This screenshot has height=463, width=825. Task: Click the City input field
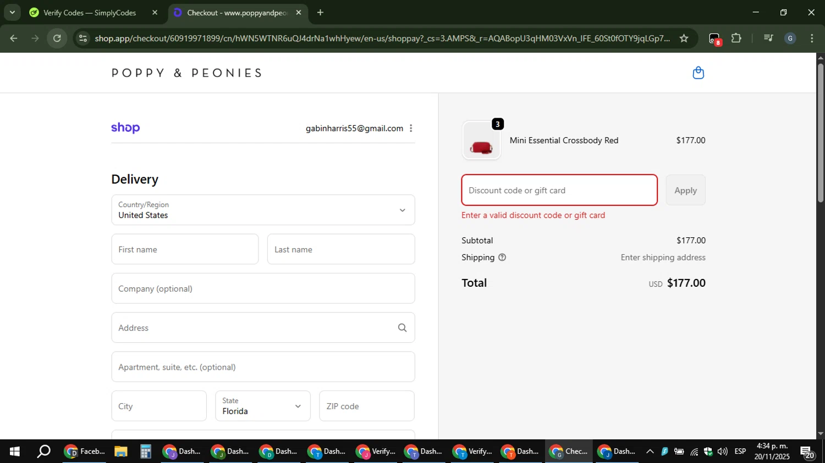[159, 406]
